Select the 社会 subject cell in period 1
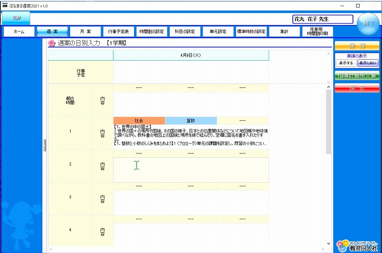 [139, 121]
